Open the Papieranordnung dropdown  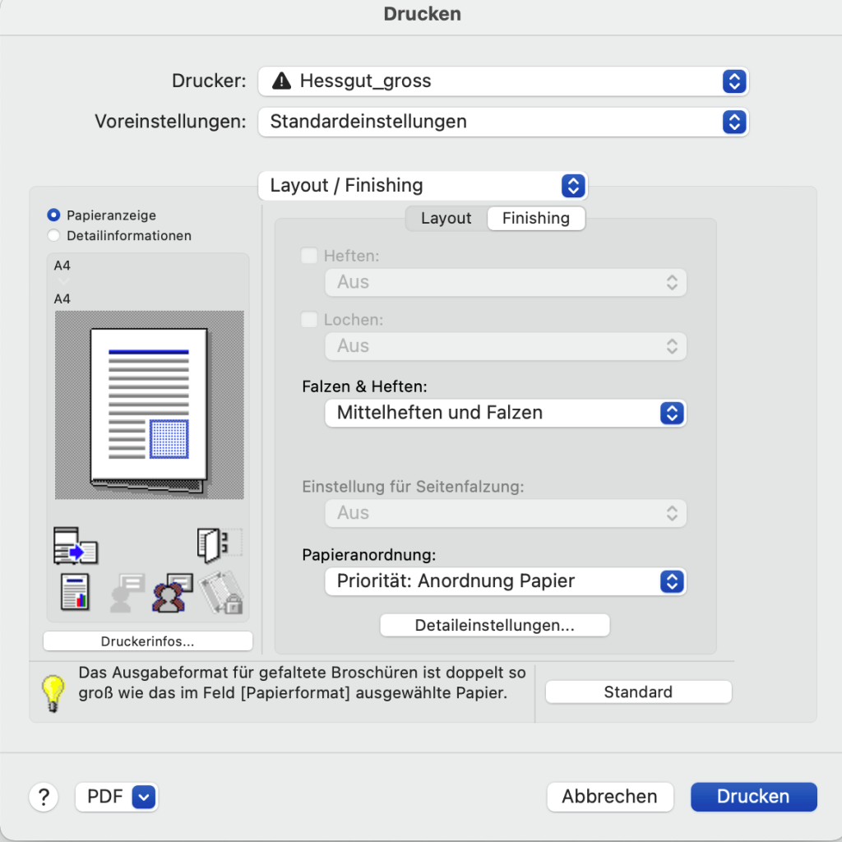click(505, 581)
